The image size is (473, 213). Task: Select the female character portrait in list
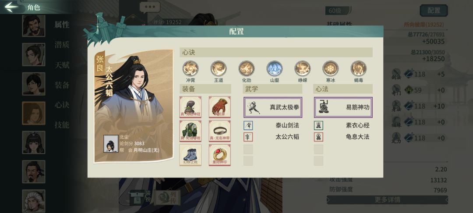pyautogui.click(x=33, y=142)
